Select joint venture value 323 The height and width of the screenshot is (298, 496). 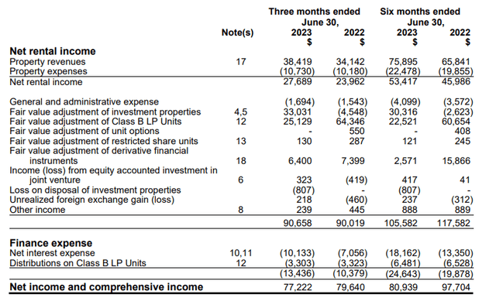pos(305,180)
